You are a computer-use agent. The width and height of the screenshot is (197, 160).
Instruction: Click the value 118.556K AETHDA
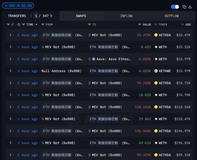coord(143,107)
